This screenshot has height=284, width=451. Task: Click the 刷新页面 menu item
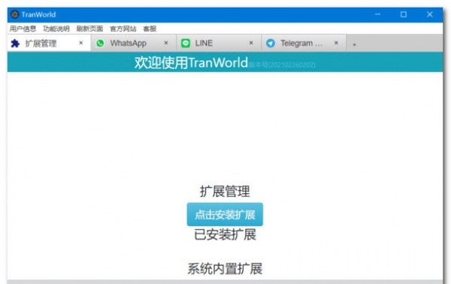(x=89, y=29)
